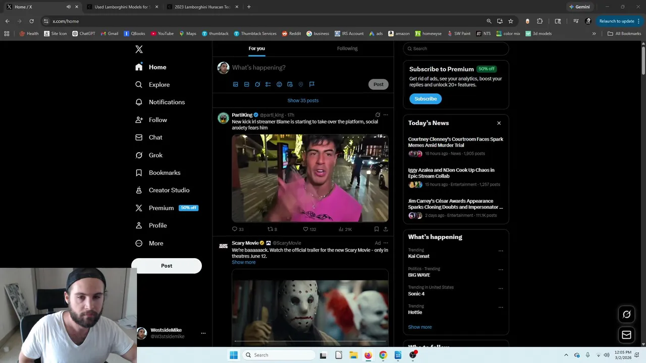646x363 pixels.
Task: Switch to For you tab
Action: (x=256, y=48)
